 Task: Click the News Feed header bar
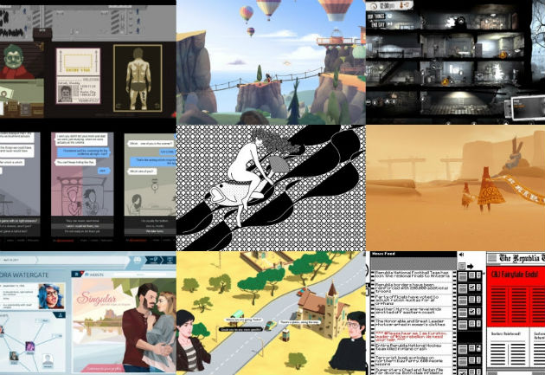pos(413,255)
